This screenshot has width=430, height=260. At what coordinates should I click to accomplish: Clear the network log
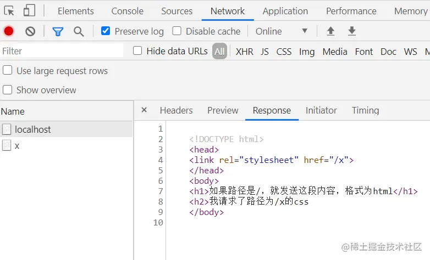click(x=30, y=31)
